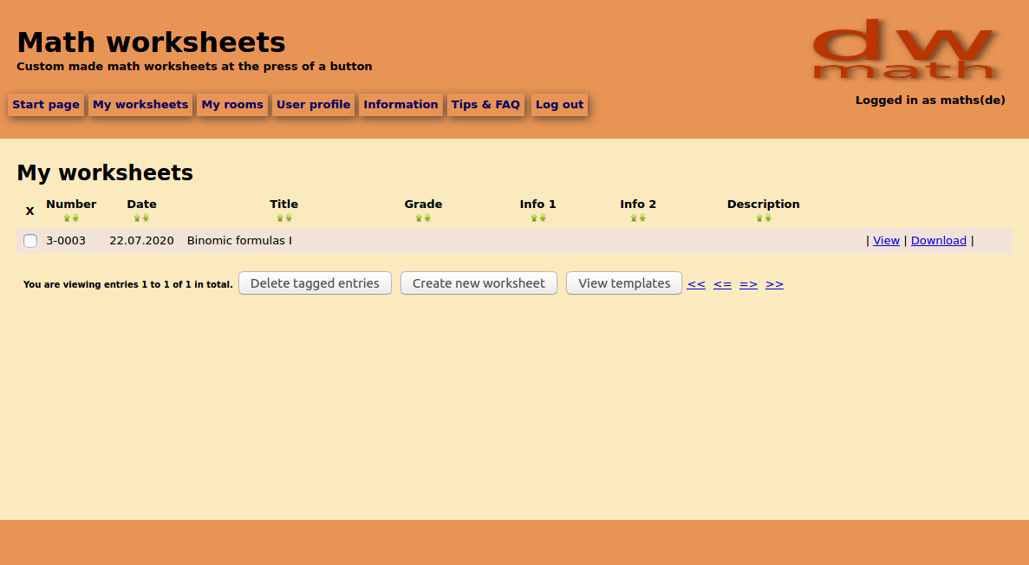
Task: Sort the Info 2 column descending
Action: [642, 217]
